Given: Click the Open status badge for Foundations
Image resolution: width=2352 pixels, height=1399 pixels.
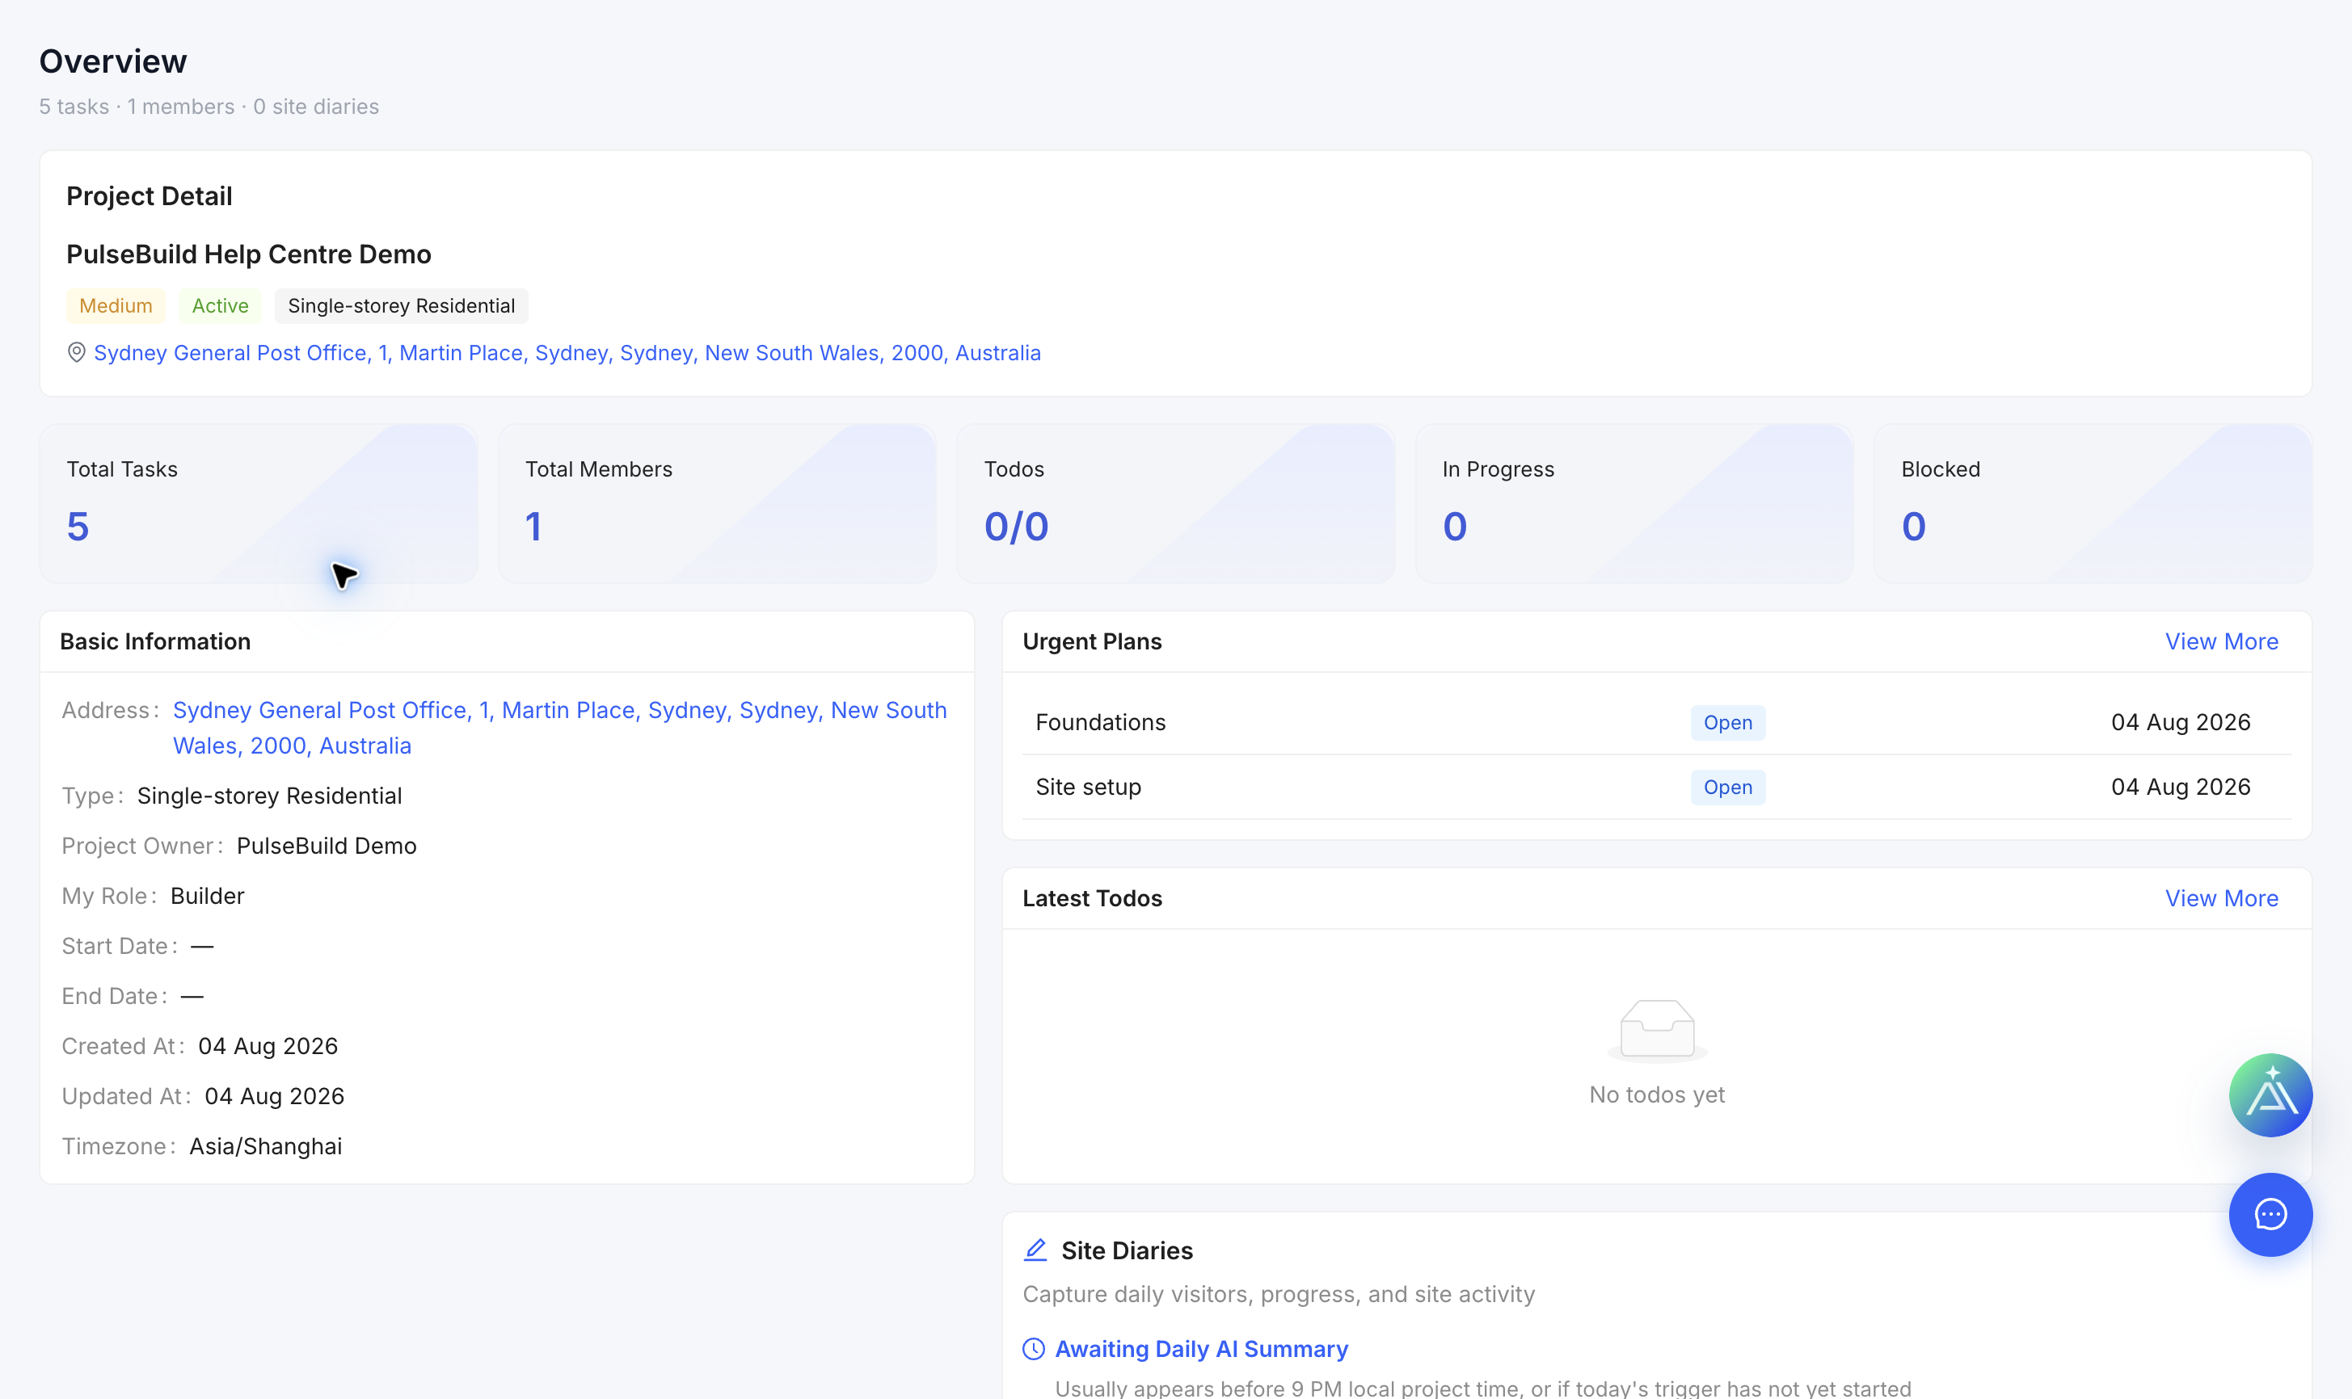Looking at the screenshot, I should point(1728,722).
